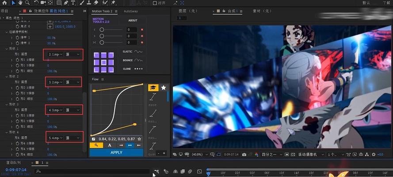Select the Clone Stamp tool
The height and width of the screenshot is (177, 393).
click(x=89, y=3)
